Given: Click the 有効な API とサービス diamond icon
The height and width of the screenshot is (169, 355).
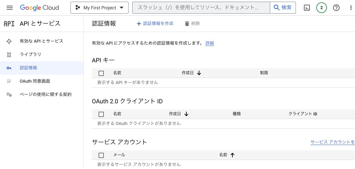Looking at the screenshot, I should [9, 41].
